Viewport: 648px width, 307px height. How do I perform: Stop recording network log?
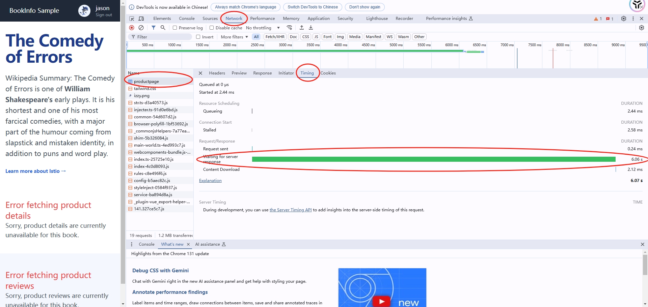coord(132,28)
